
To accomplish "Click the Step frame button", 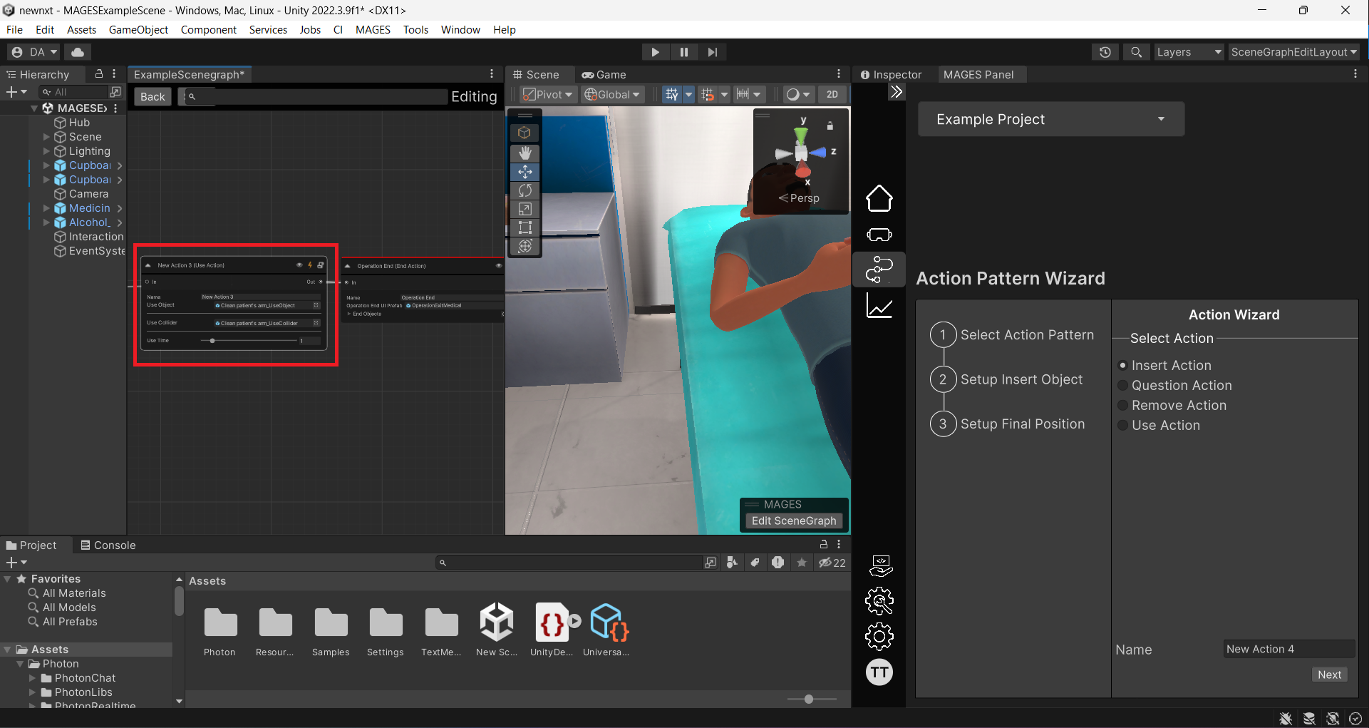I will point(713,52).
